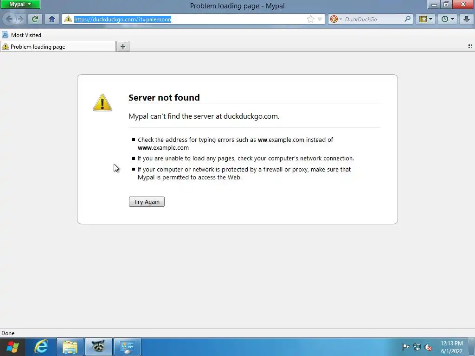The height and width of the screenshot is (356, 475).
Task: Select the Problem loading page tab
Action: click(x=58, y=47)
